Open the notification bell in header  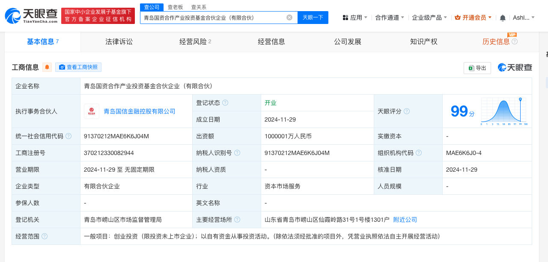503,18
